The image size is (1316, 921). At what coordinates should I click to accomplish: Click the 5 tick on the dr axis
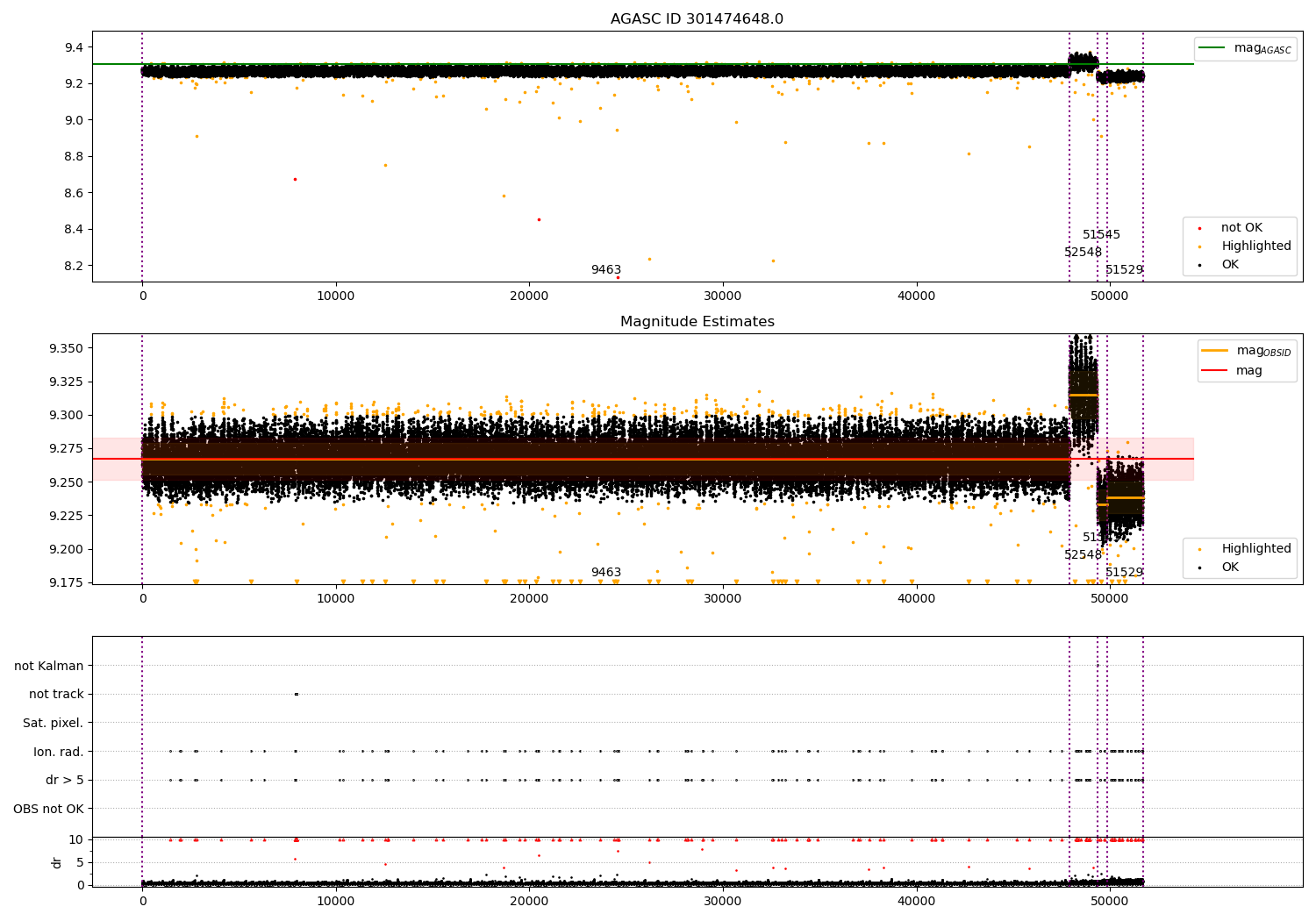(x=80, y=862)
